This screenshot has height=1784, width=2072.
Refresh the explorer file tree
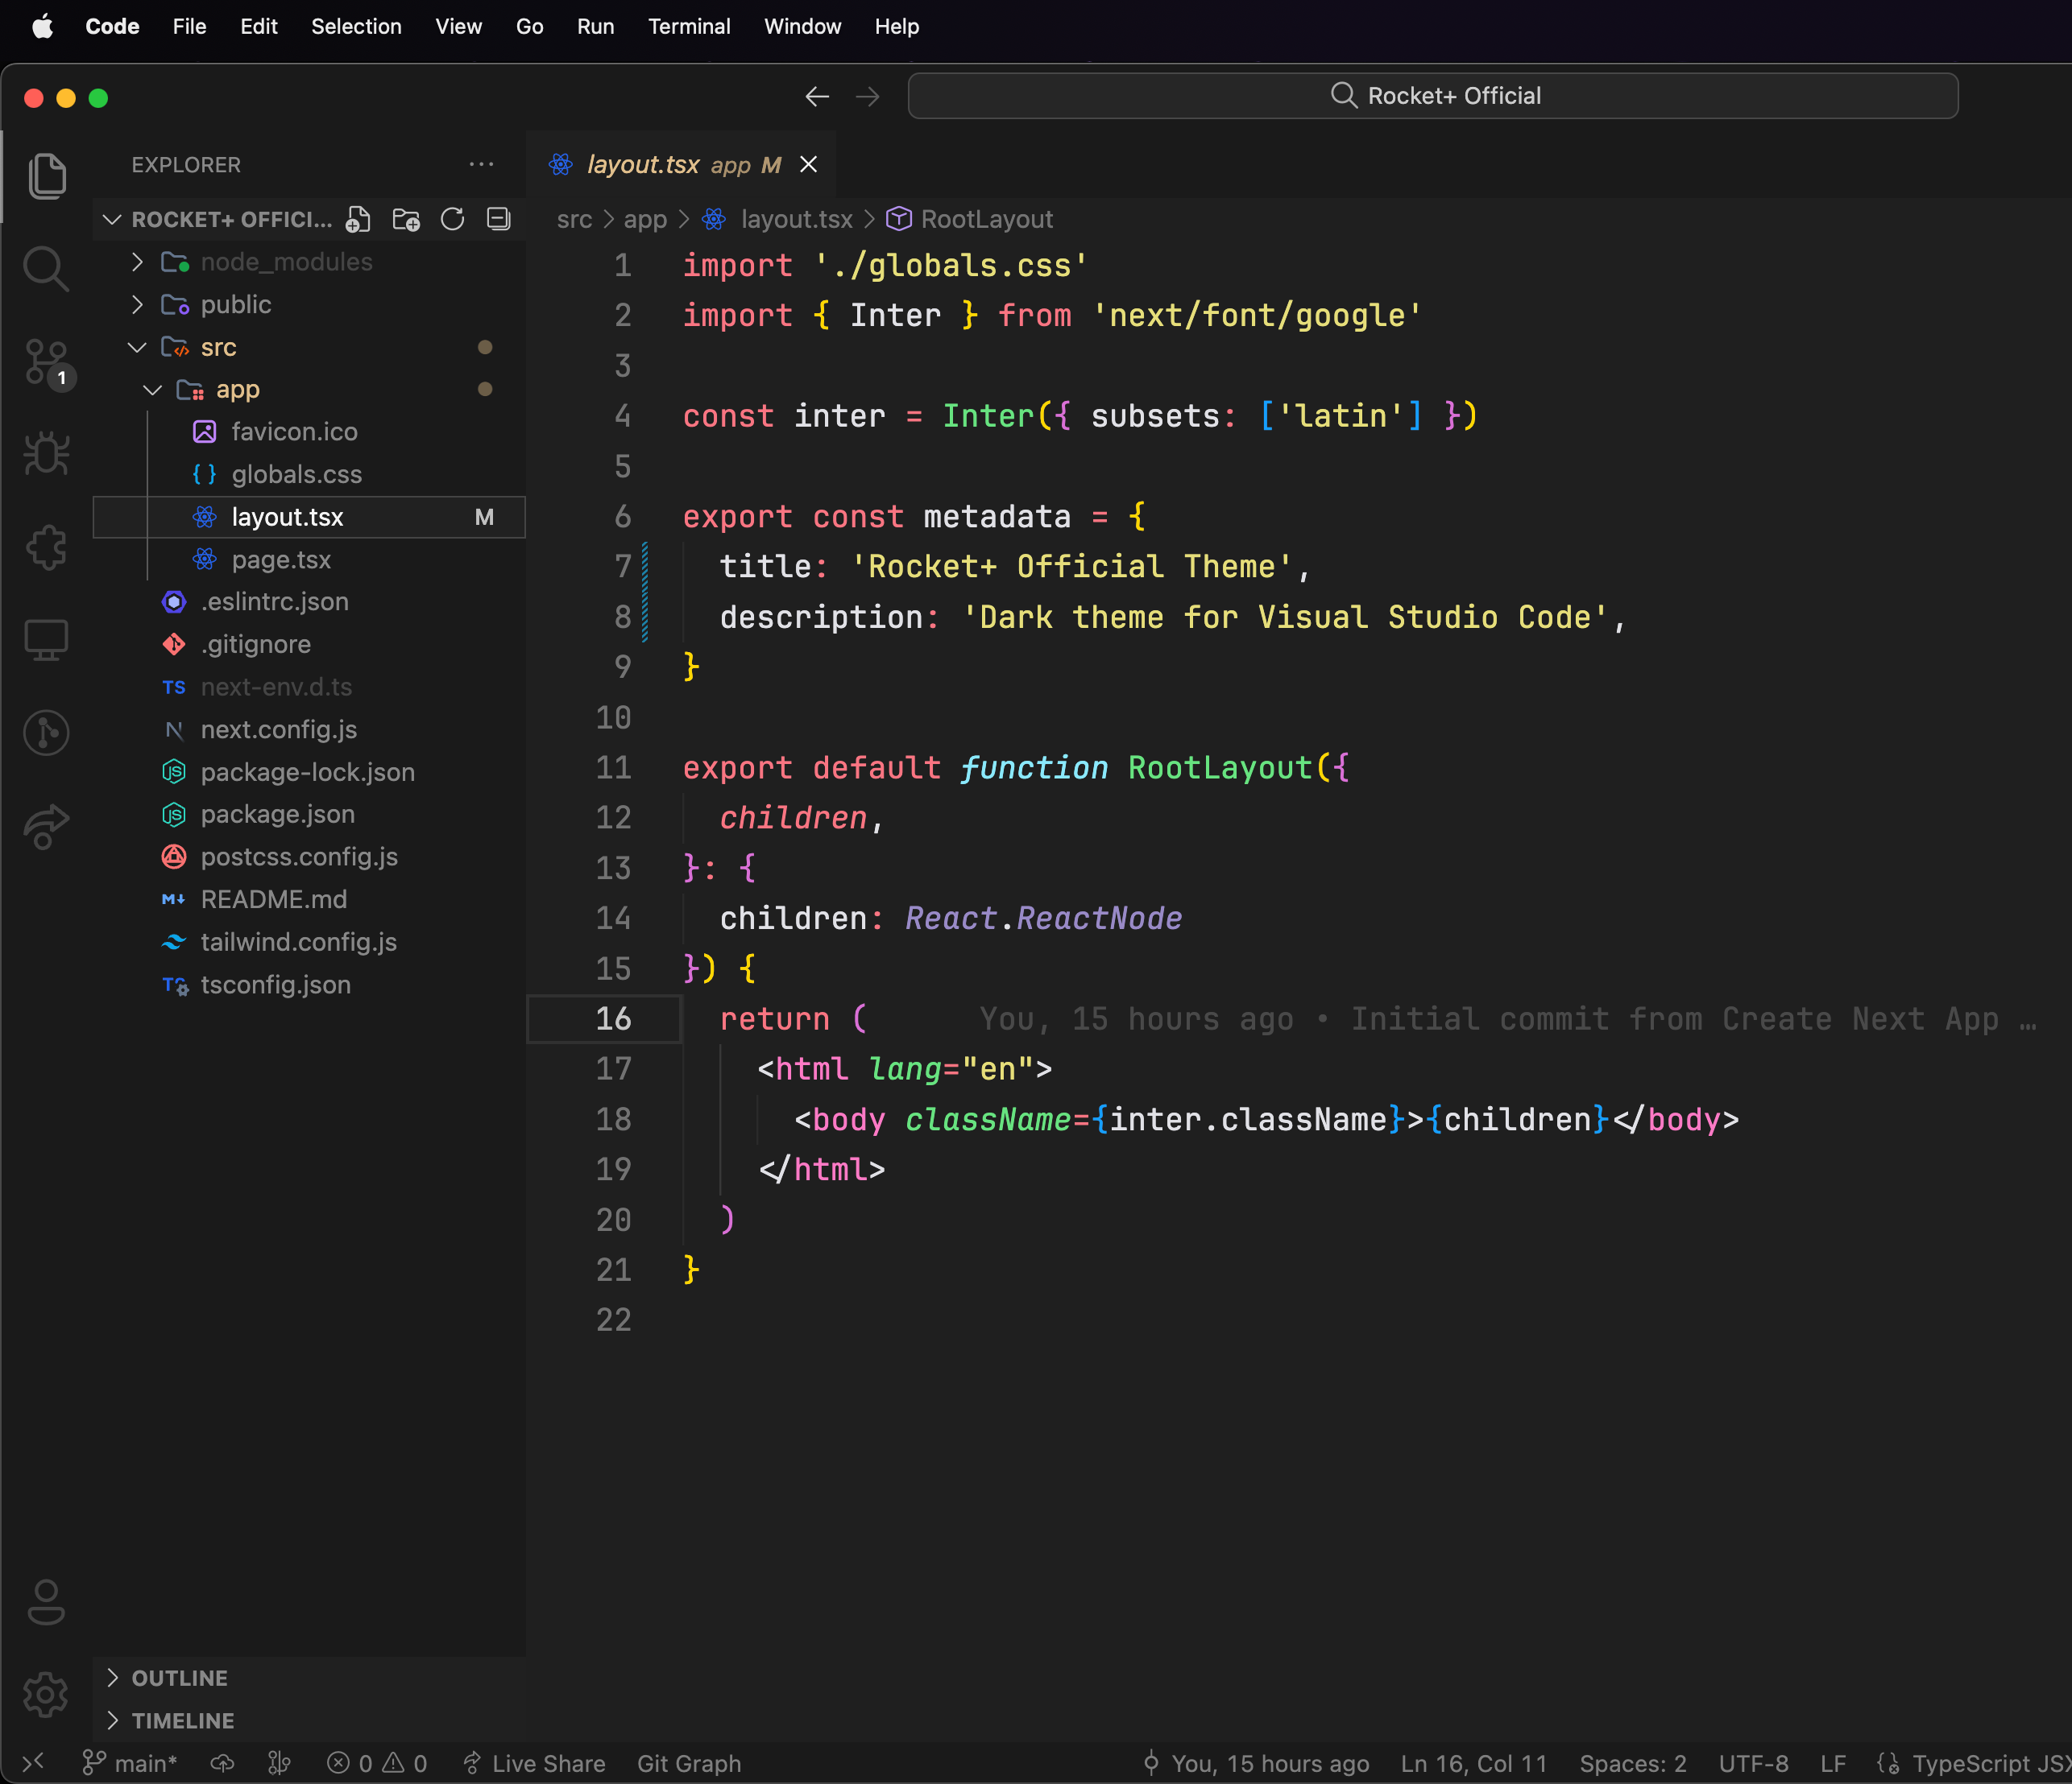[452, 219]
